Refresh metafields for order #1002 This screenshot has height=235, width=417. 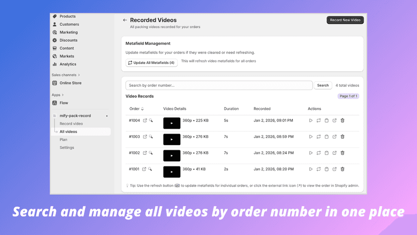point(319,153)
